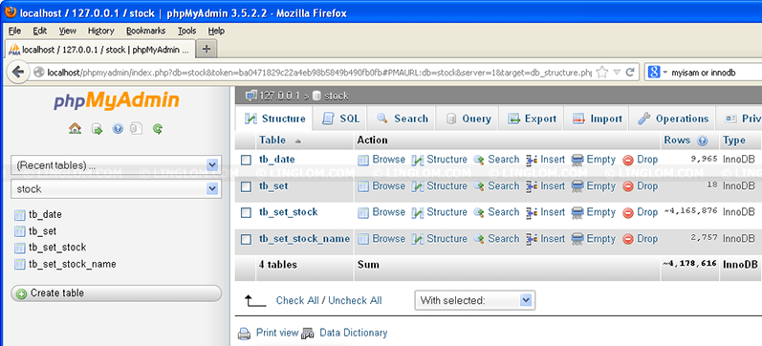
Task: Open URL bar history dropdown arrow
Action: click(617, 73)
